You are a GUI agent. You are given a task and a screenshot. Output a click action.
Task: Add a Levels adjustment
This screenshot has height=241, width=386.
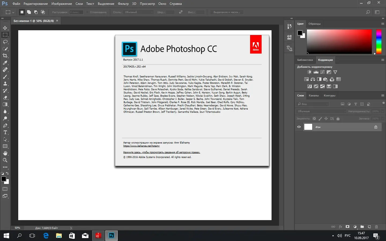(316, 72)
